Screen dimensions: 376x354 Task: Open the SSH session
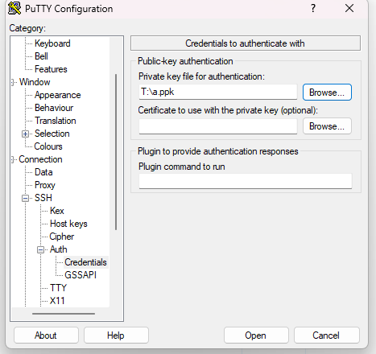(256, 335)
